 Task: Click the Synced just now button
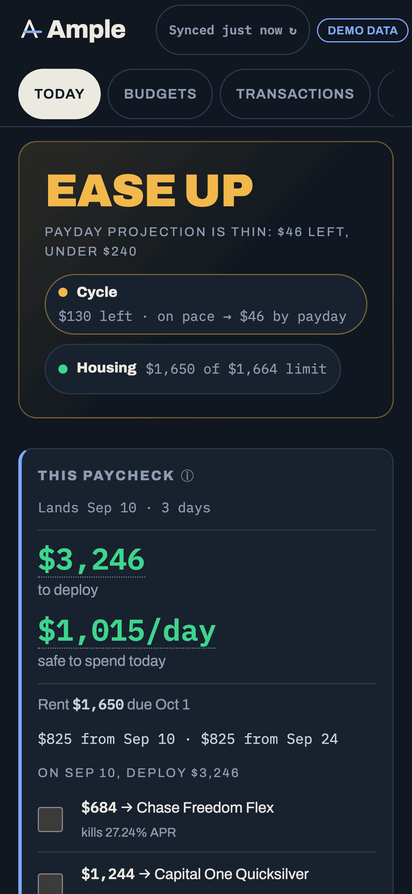[x=233, y=30]
